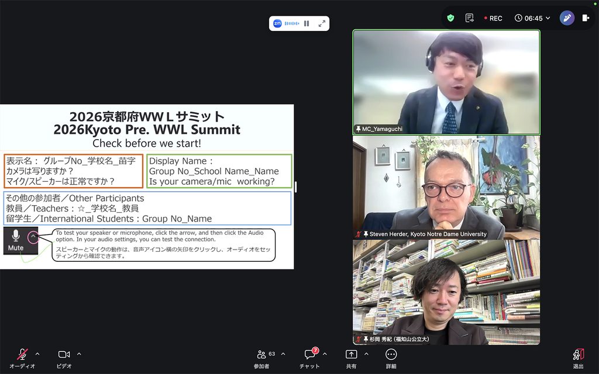Click the 表示名 orange box text on slide
599x374 pixels.
pyautogui.click(x=73, y=171)
